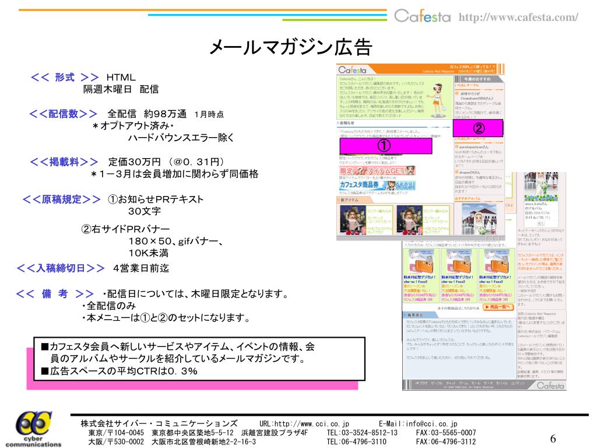Click the '<<掲載料>>' heading
This screenshot has height=448, width=597.
point(64,162)
